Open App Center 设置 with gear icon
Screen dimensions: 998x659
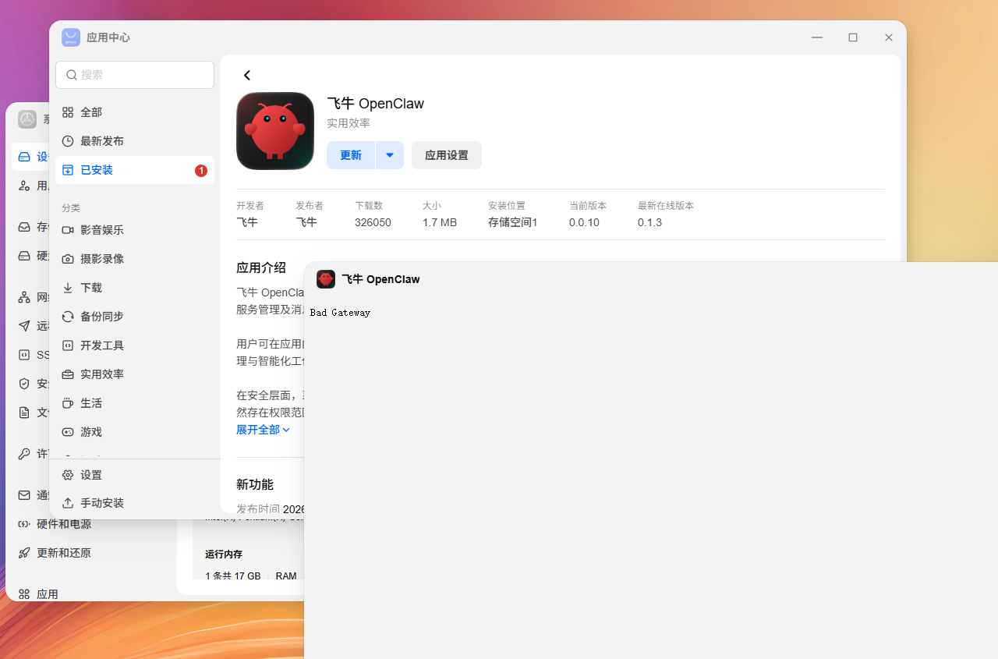(135, 475)
